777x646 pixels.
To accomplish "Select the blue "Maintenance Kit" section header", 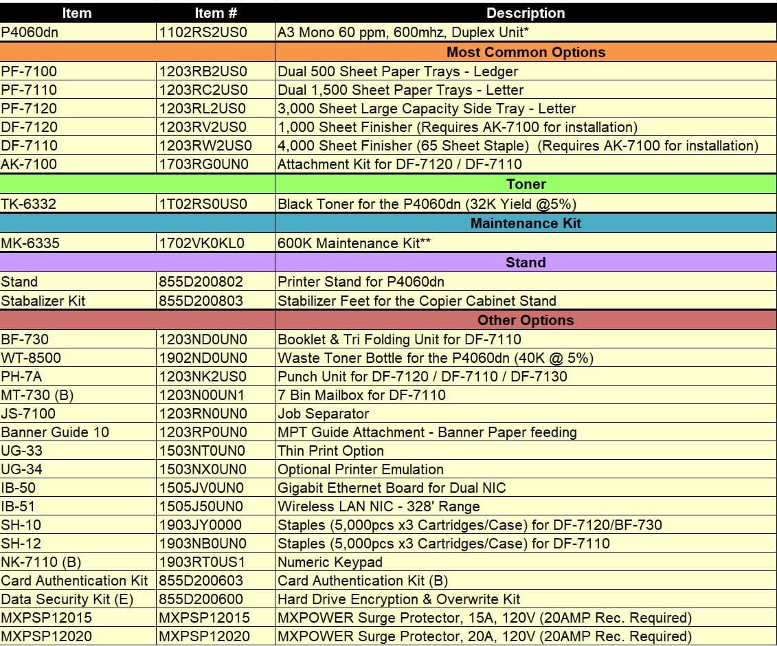I will click(x=526, y=223).
